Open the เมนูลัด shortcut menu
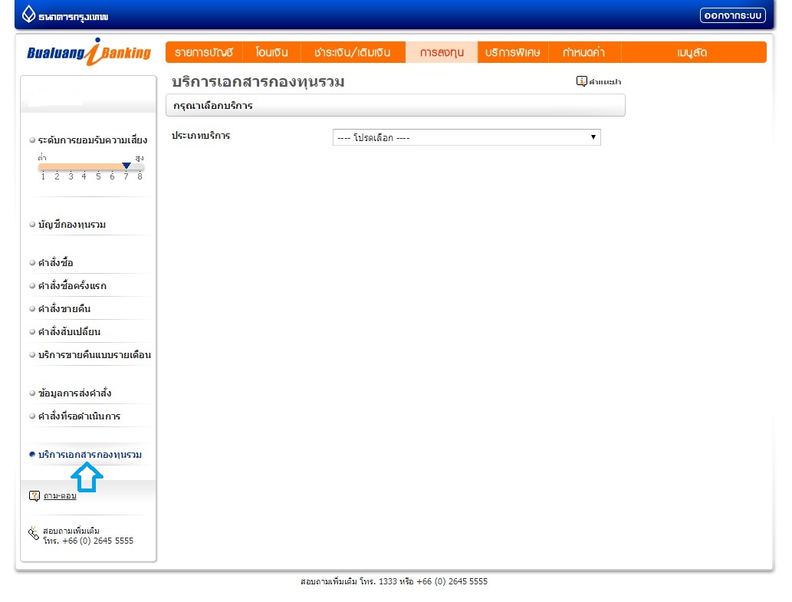This screenshot has height=602, width=792. coord(692,52)
